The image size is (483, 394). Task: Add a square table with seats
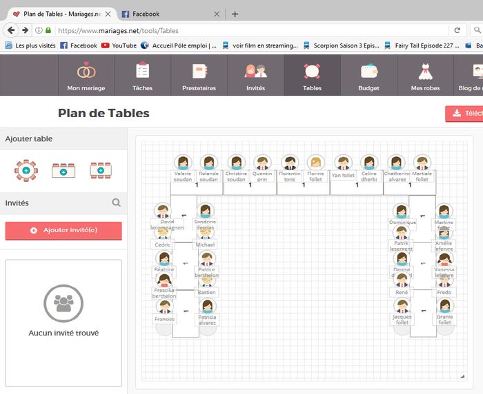(x=63, y=170)
